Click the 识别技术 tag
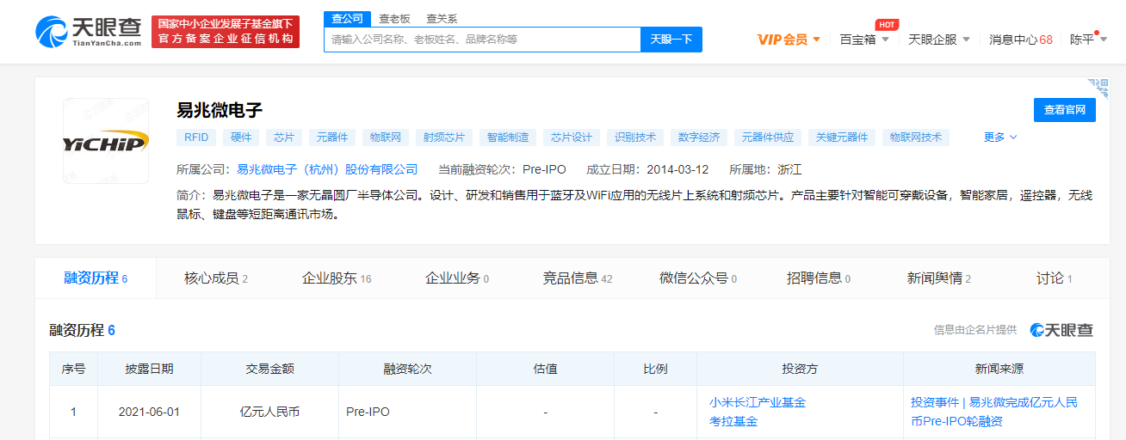The width and height of the screenshot is (1126, 440). click(635, 137)
